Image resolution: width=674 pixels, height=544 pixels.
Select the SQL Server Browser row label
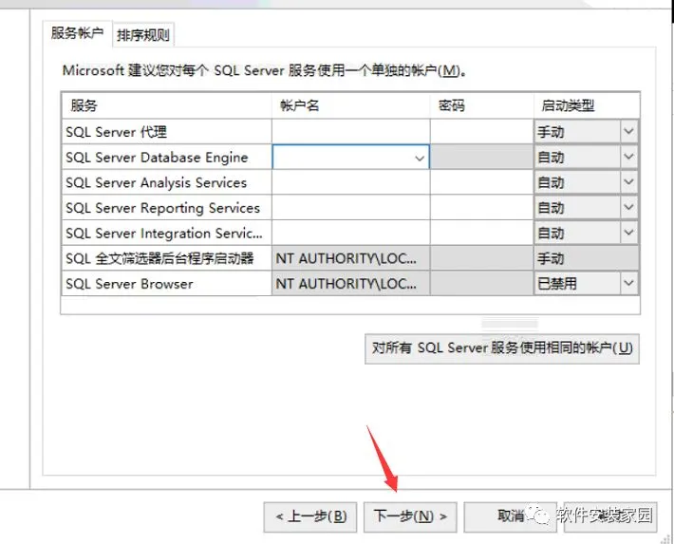129,284
